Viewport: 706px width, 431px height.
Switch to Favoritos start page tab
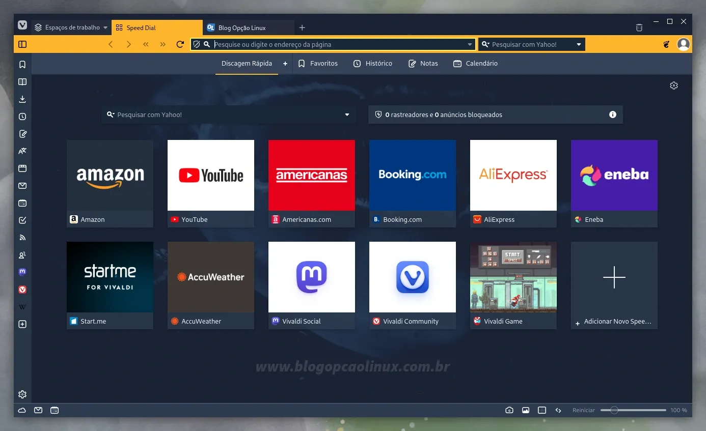(x=318, y=64)
